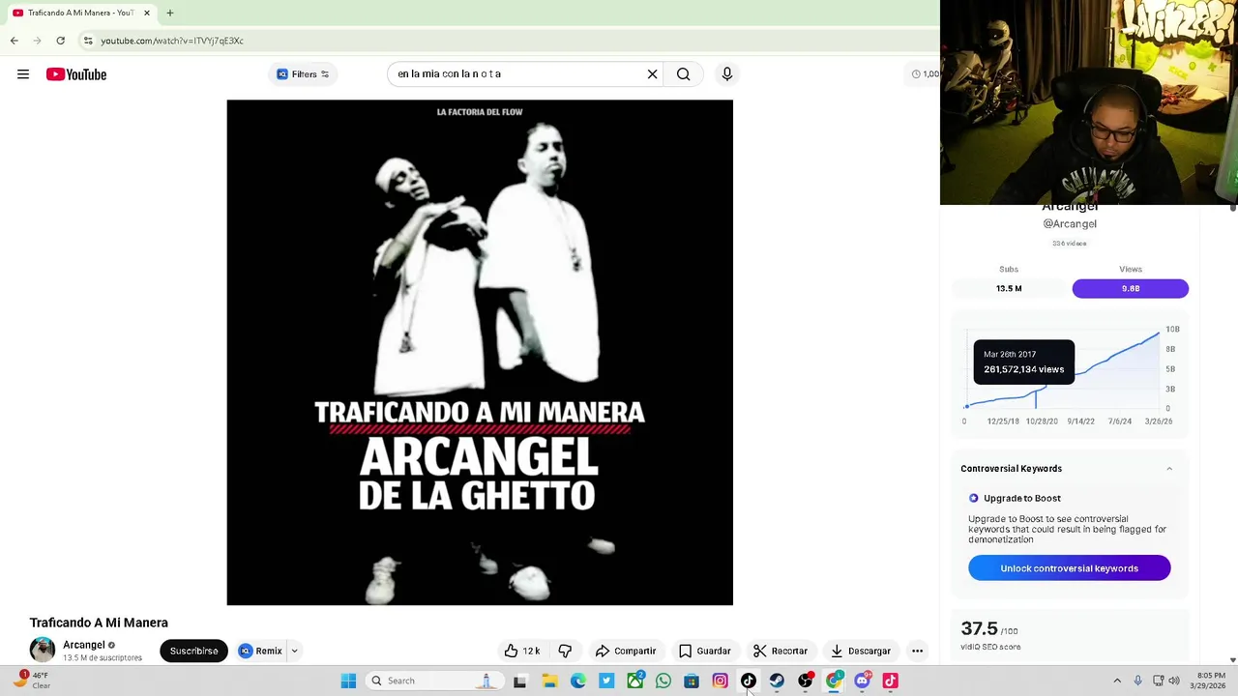This screenshot has height=696, width=1238.
Task: Select the Views 9.8B stat
Action: tap(1131, 288)
